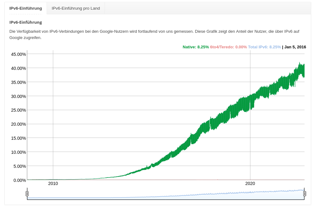Click the 0.00% y-axis label

(20, 180)
